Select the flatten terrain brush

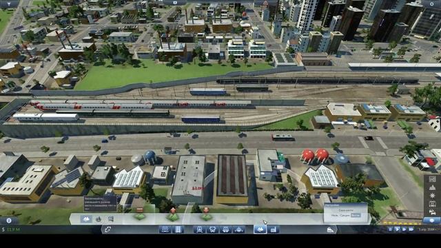pos(140,214)
